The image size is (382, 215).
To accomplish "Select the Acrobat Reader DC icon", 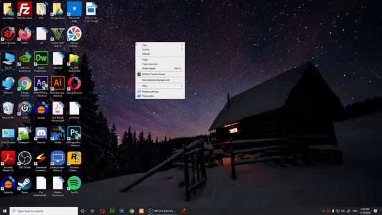I will tap(8, 161).
